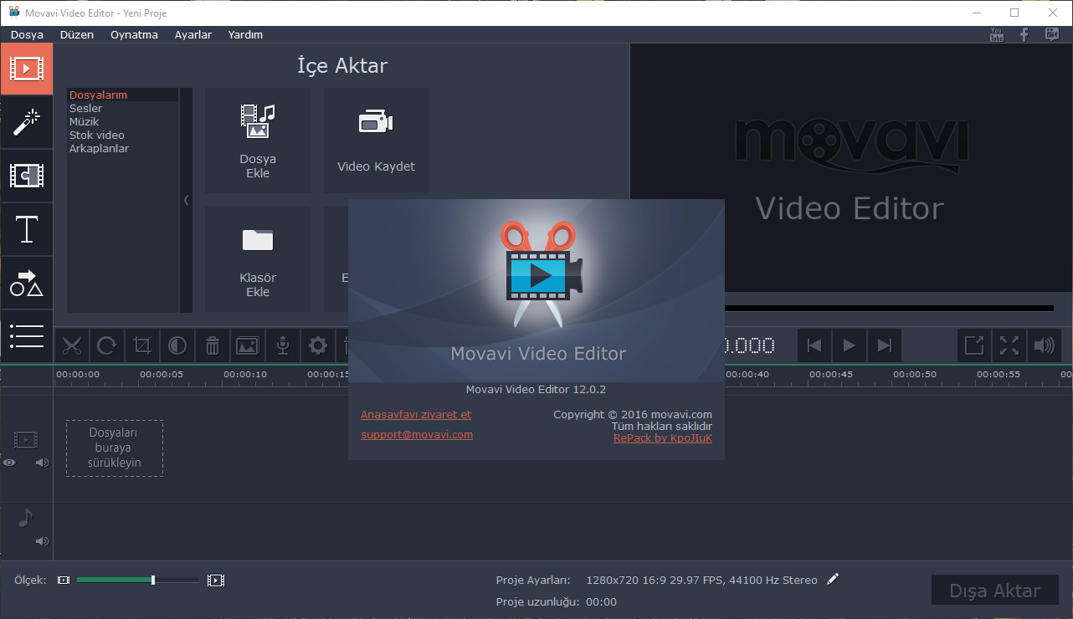Viewport: 1073px width, 619px height.
Task: Click the Ölçek zoom slider handle
Action: (x=153, y=580)
